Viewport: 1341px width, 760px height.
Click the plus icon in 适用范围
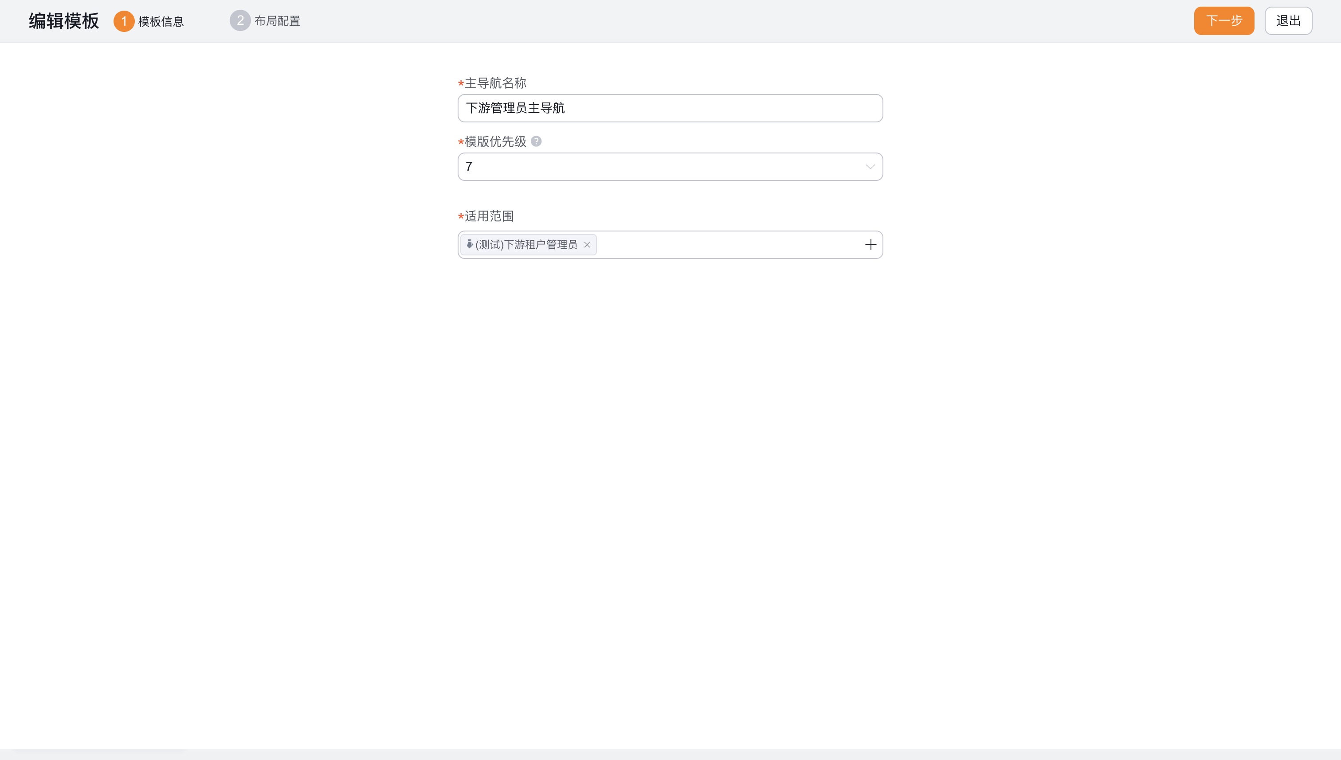coord(870,245)
